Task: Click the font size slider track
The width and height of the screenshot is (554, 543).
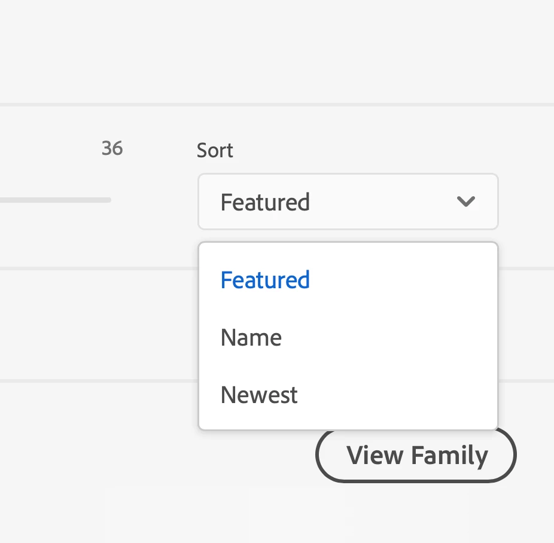Action: tap(54, 200)
